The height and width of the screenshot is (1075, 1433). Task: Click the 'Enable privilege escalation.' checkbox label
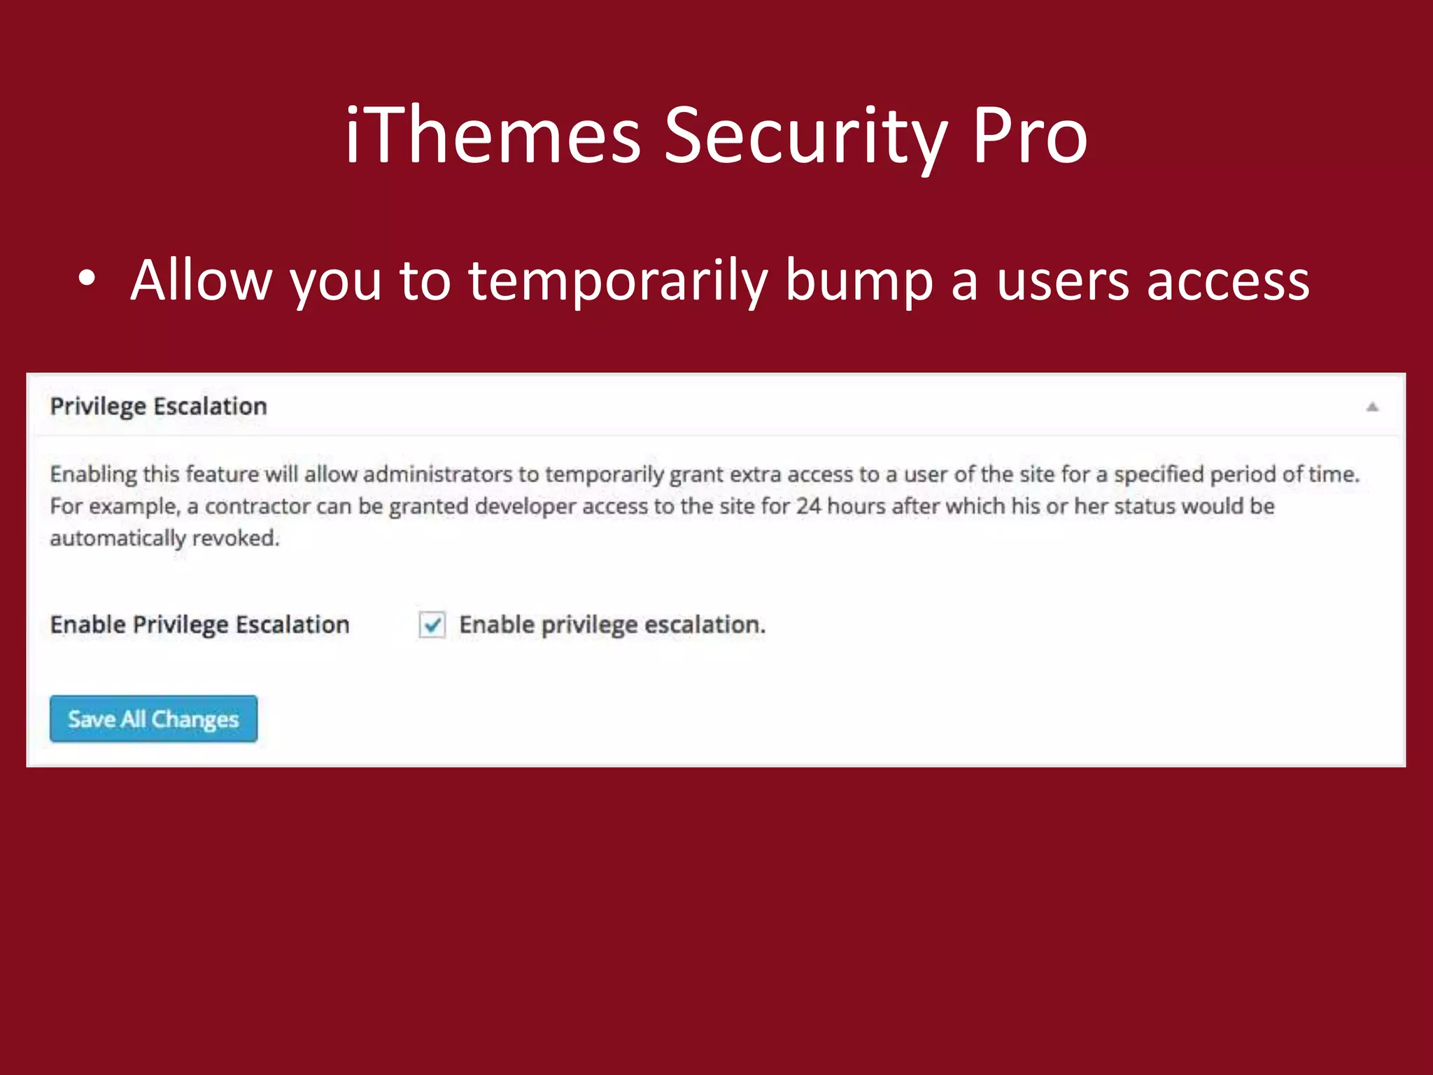tap(612, 624)
